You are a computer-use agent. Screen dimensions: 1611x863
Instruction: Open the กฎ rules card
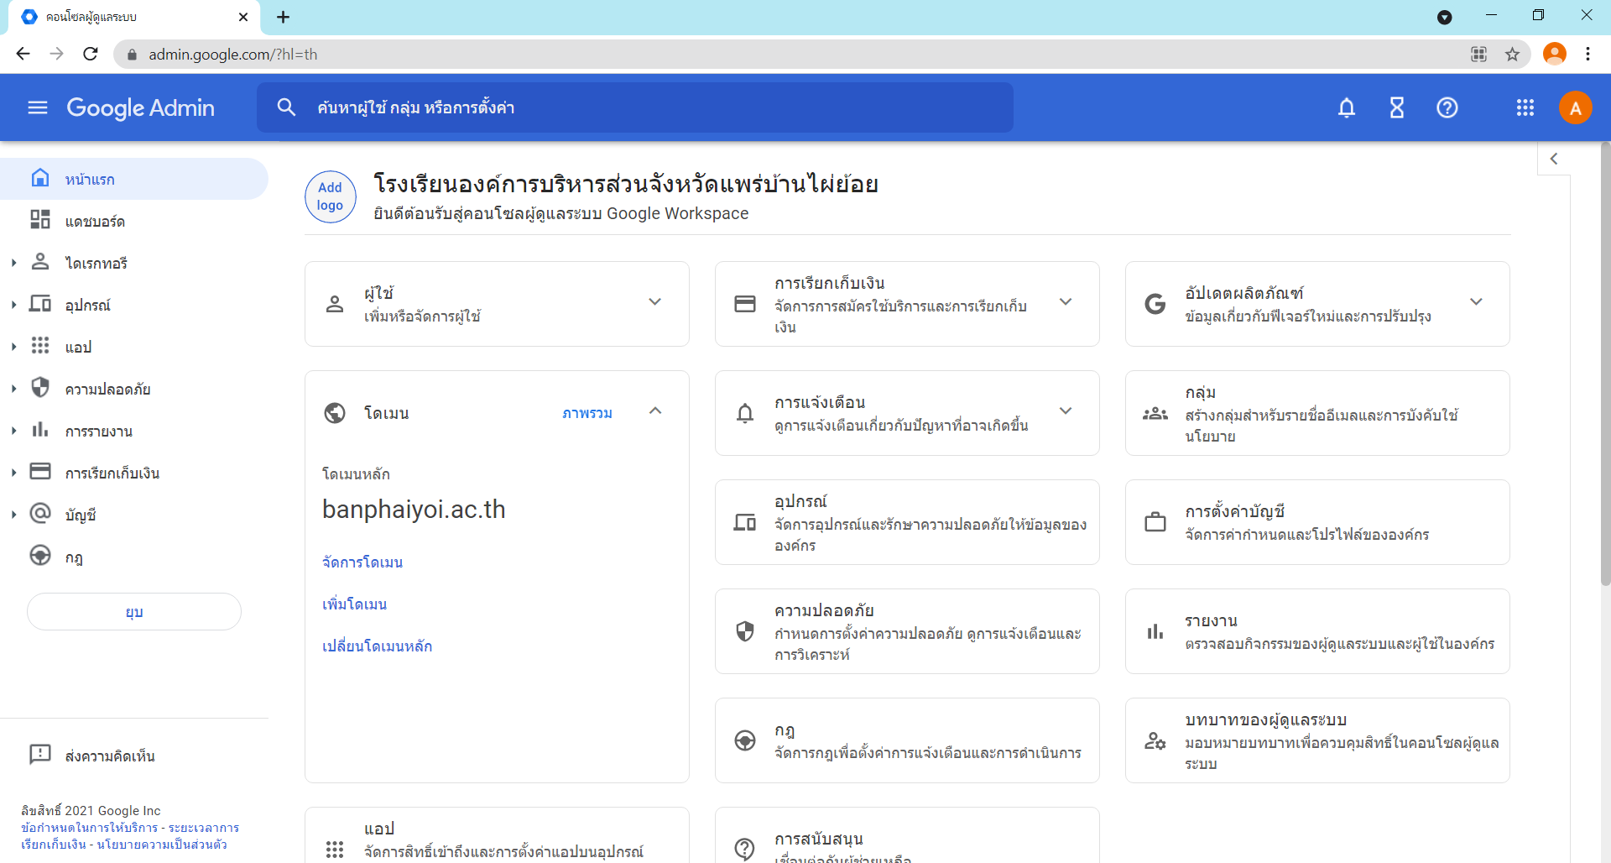907,740
